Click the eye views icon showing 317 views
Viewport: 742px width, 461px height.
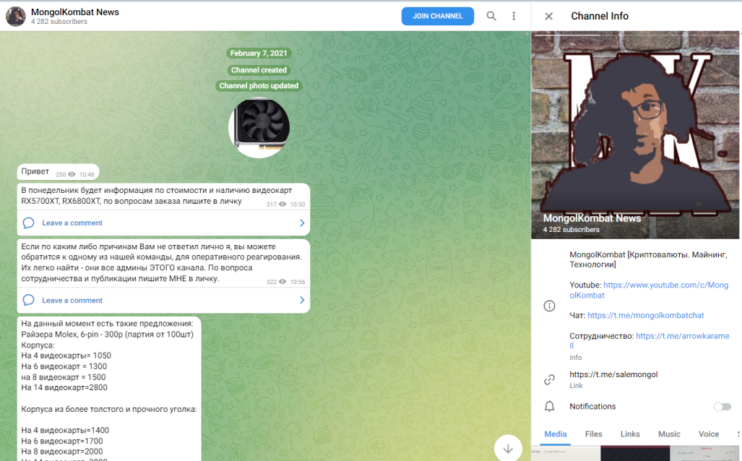click(282, 204)
